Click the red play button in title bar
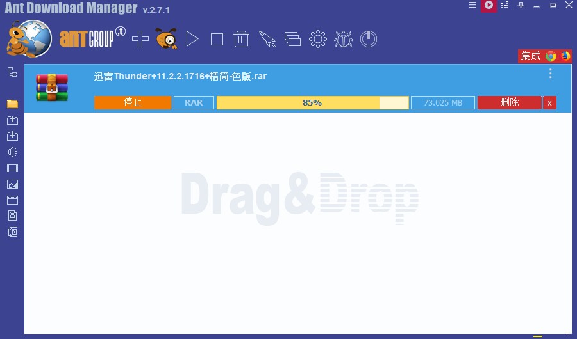This screenshot has width=577, height=339. 489,5
